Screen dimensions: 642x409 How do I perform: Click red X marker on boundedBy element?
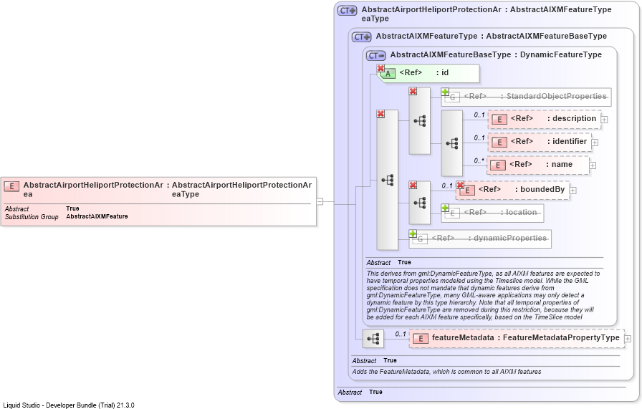[460, 185]
